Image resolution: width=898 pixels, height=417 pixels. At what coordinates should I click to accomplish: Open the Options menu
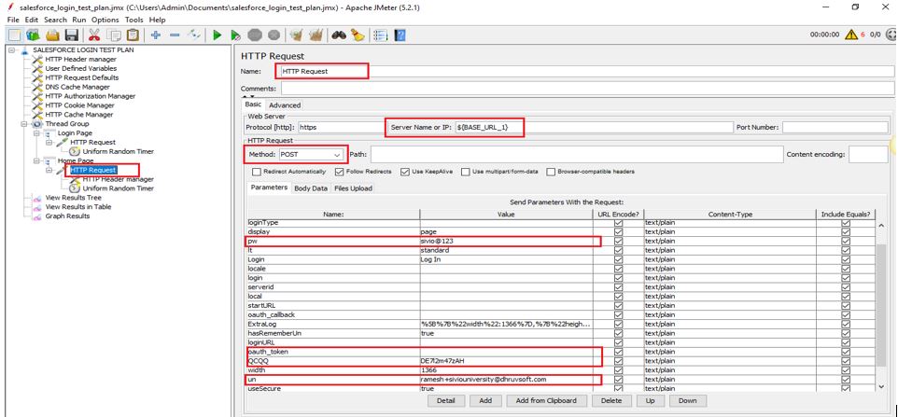tap(105, 20)
